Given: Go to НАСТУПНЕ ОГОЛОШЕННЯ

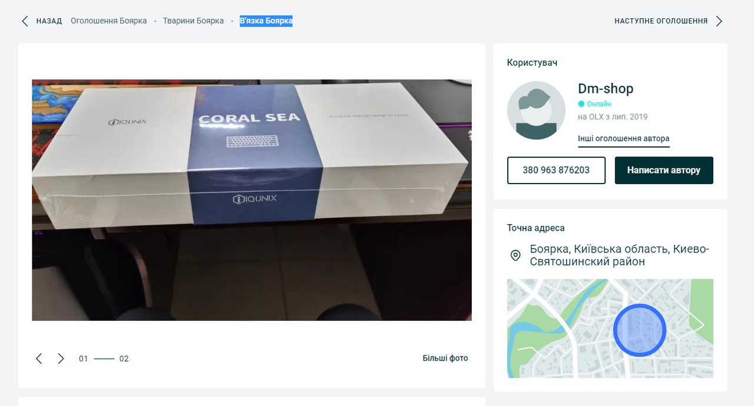Looking at the screenshot, I should 661,21.
